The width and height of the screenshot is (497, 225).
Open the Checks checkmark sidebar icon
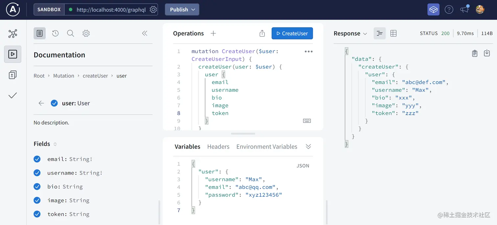[13, 95]
